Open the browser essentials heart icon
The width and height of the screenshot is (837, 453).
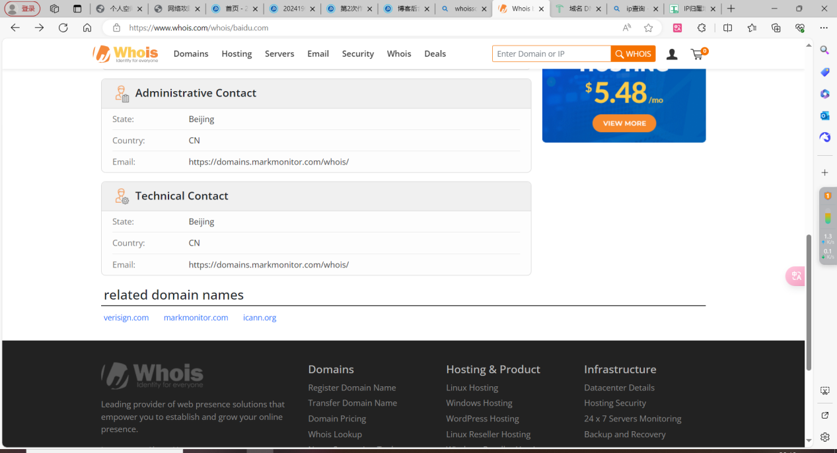point(800,28)
